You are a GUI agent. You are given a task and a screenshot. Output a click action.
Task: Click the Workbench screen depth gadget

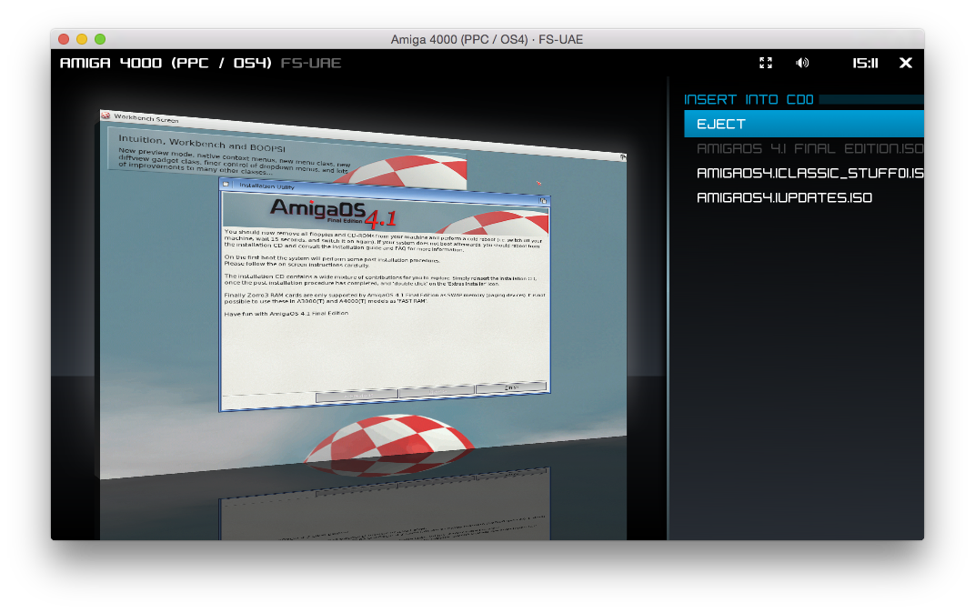coord(622,157)
